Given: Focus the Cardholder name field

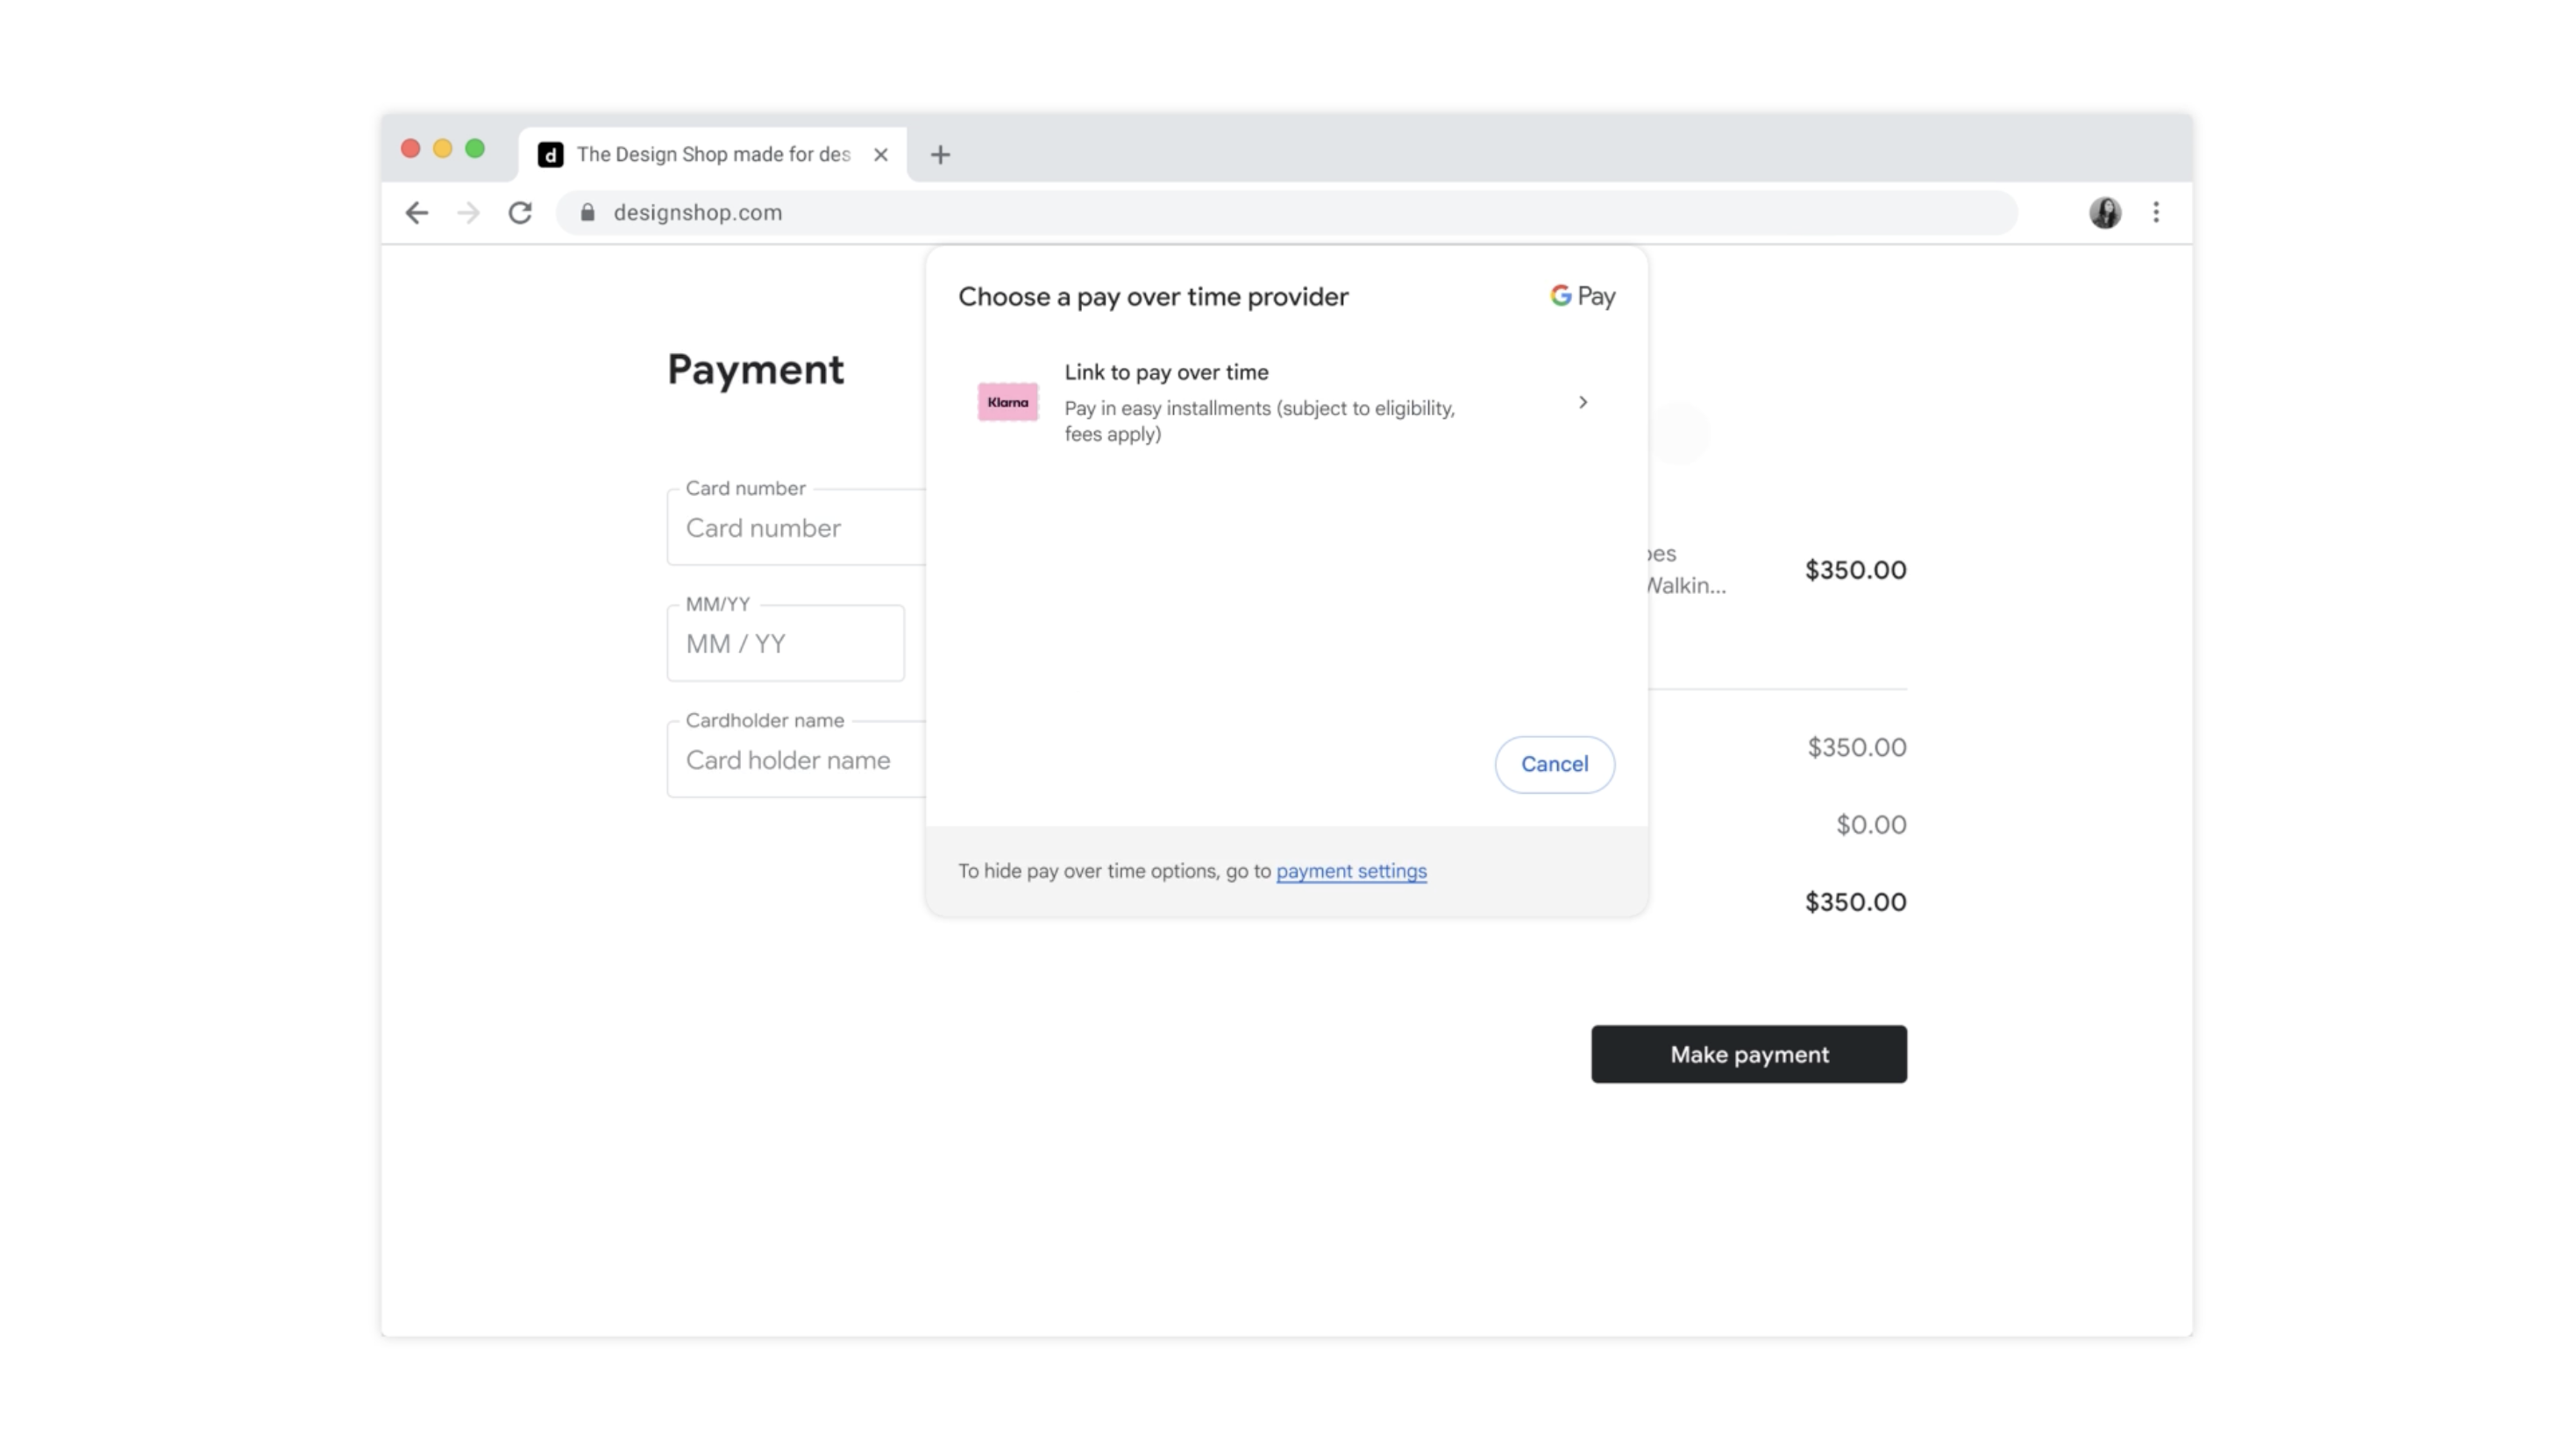Looking at the screenshot, I should point(796,760).
